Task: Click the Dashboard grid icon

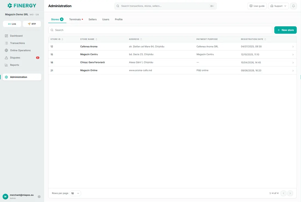Action: (6, 36)
